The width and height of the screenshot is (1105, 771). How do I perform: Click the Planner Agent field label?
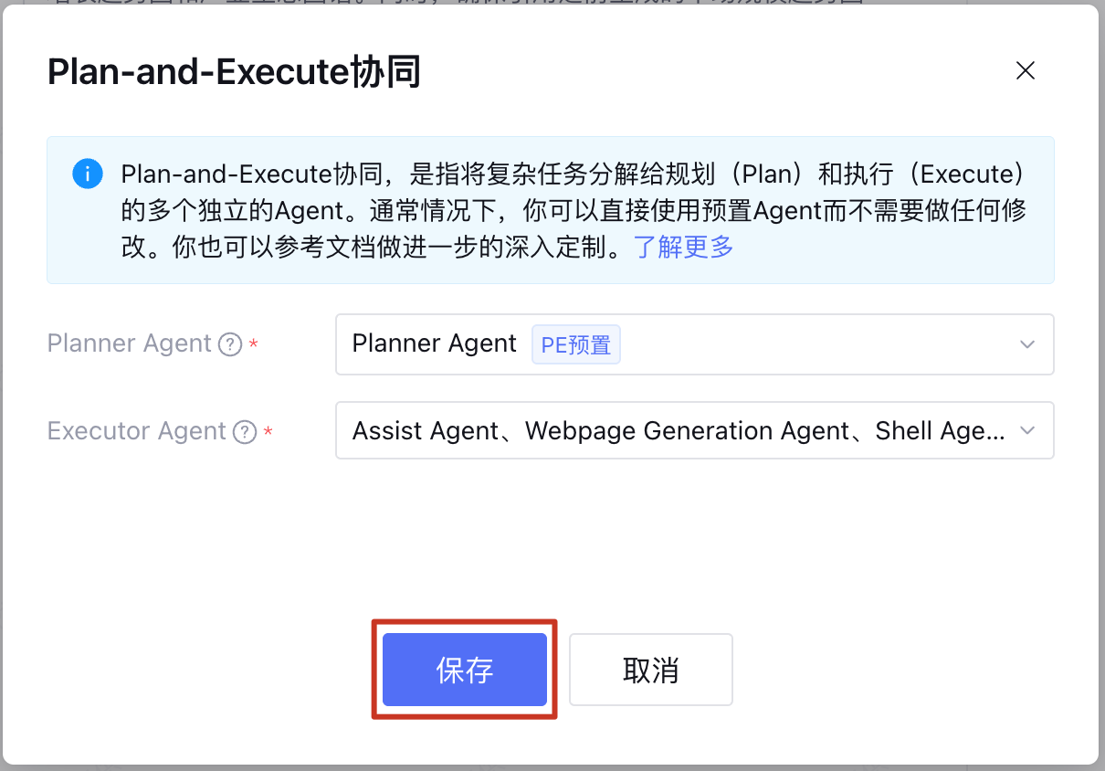point(130,343)
